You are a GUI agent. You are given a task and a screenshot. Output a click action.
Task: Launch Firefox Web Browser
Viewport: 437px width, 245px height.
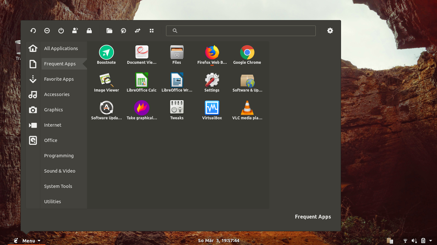(212, 55)
